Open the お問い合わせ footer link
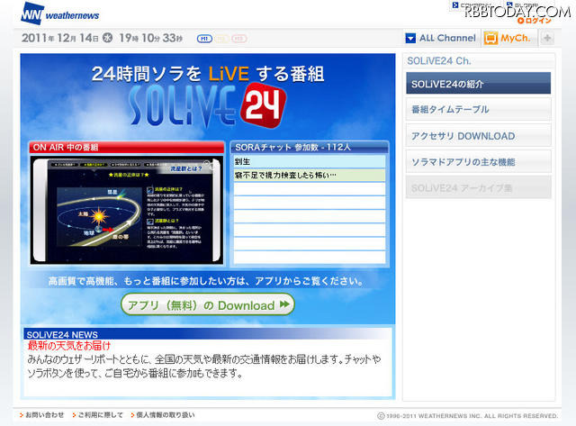576x426 pixels. (42, 415)
